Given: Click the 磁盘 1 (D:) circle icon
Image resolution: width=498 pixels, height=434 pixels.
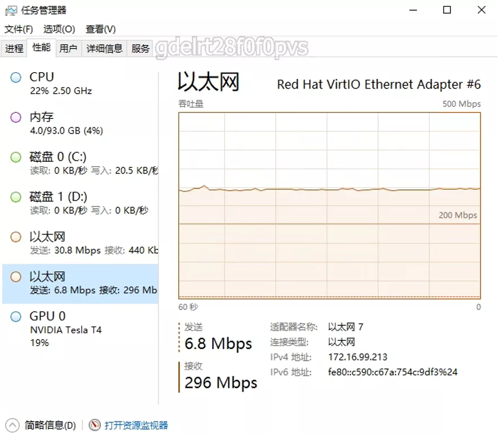Looking at the screenshot, I should click(16, 197).
